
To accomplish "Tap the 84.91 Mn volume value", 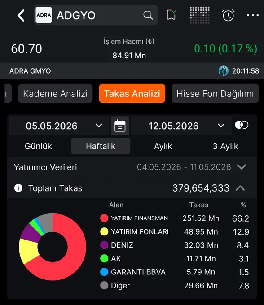I will [129, 56].
